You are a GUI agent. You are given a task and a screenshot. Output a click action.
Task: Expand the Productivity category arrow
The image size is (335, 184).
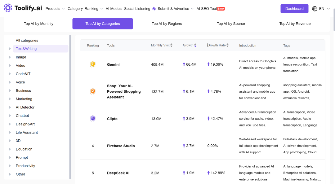[x=10, y=166]
